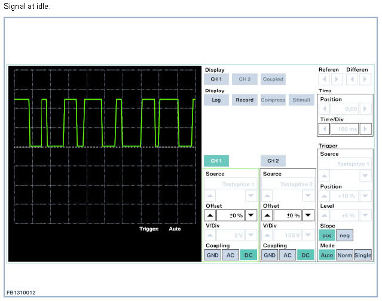Screen dimensions: 382x301
Task: Increase CH 1 offset with up arrow
Action: click(x=210, y=216)
